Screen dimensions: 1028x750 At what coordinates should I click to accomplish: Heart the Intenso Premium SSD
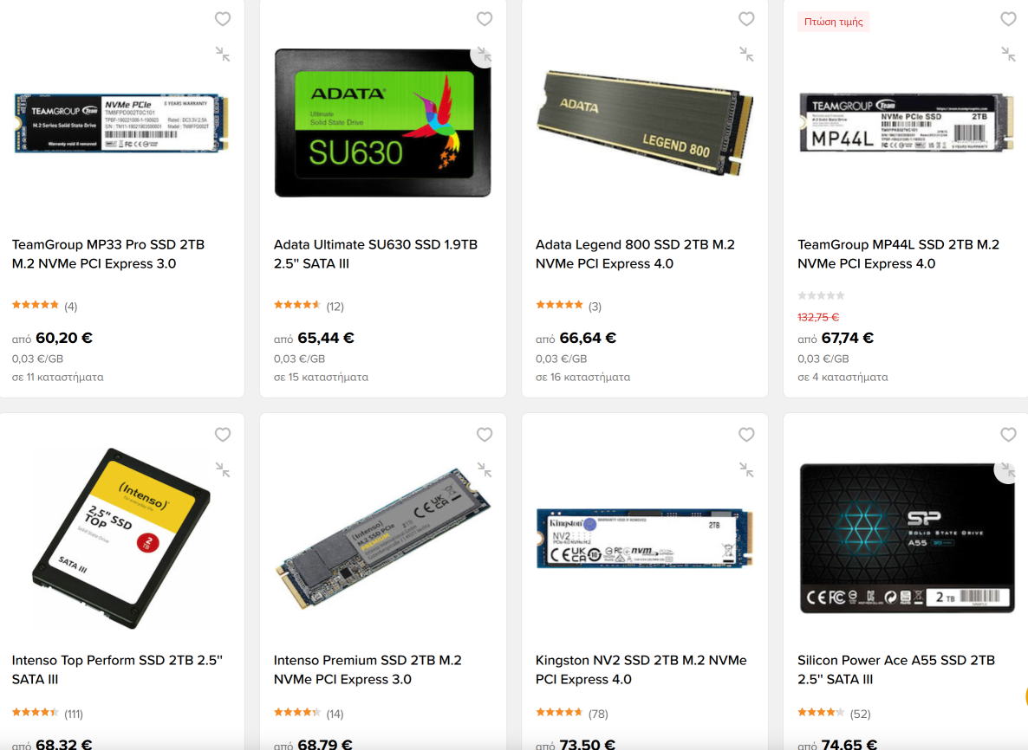(485, 434)
